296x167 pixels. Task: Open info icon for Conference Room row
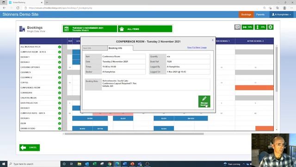(x=60, y=88)
